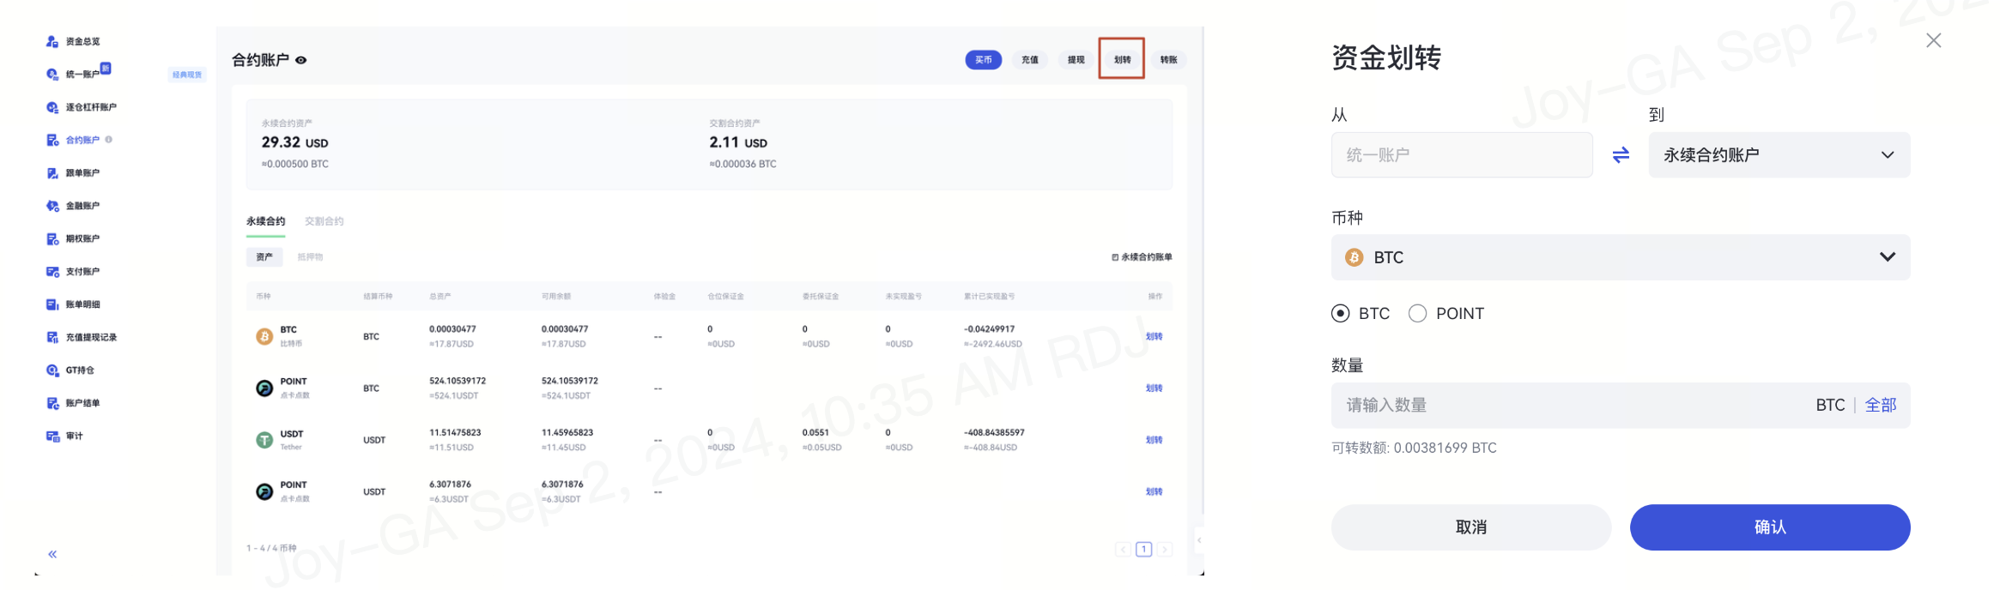Click 全部 to transfer the full amount
The height and width of the screenshot is (590, 2000).
pos(1880,405)
